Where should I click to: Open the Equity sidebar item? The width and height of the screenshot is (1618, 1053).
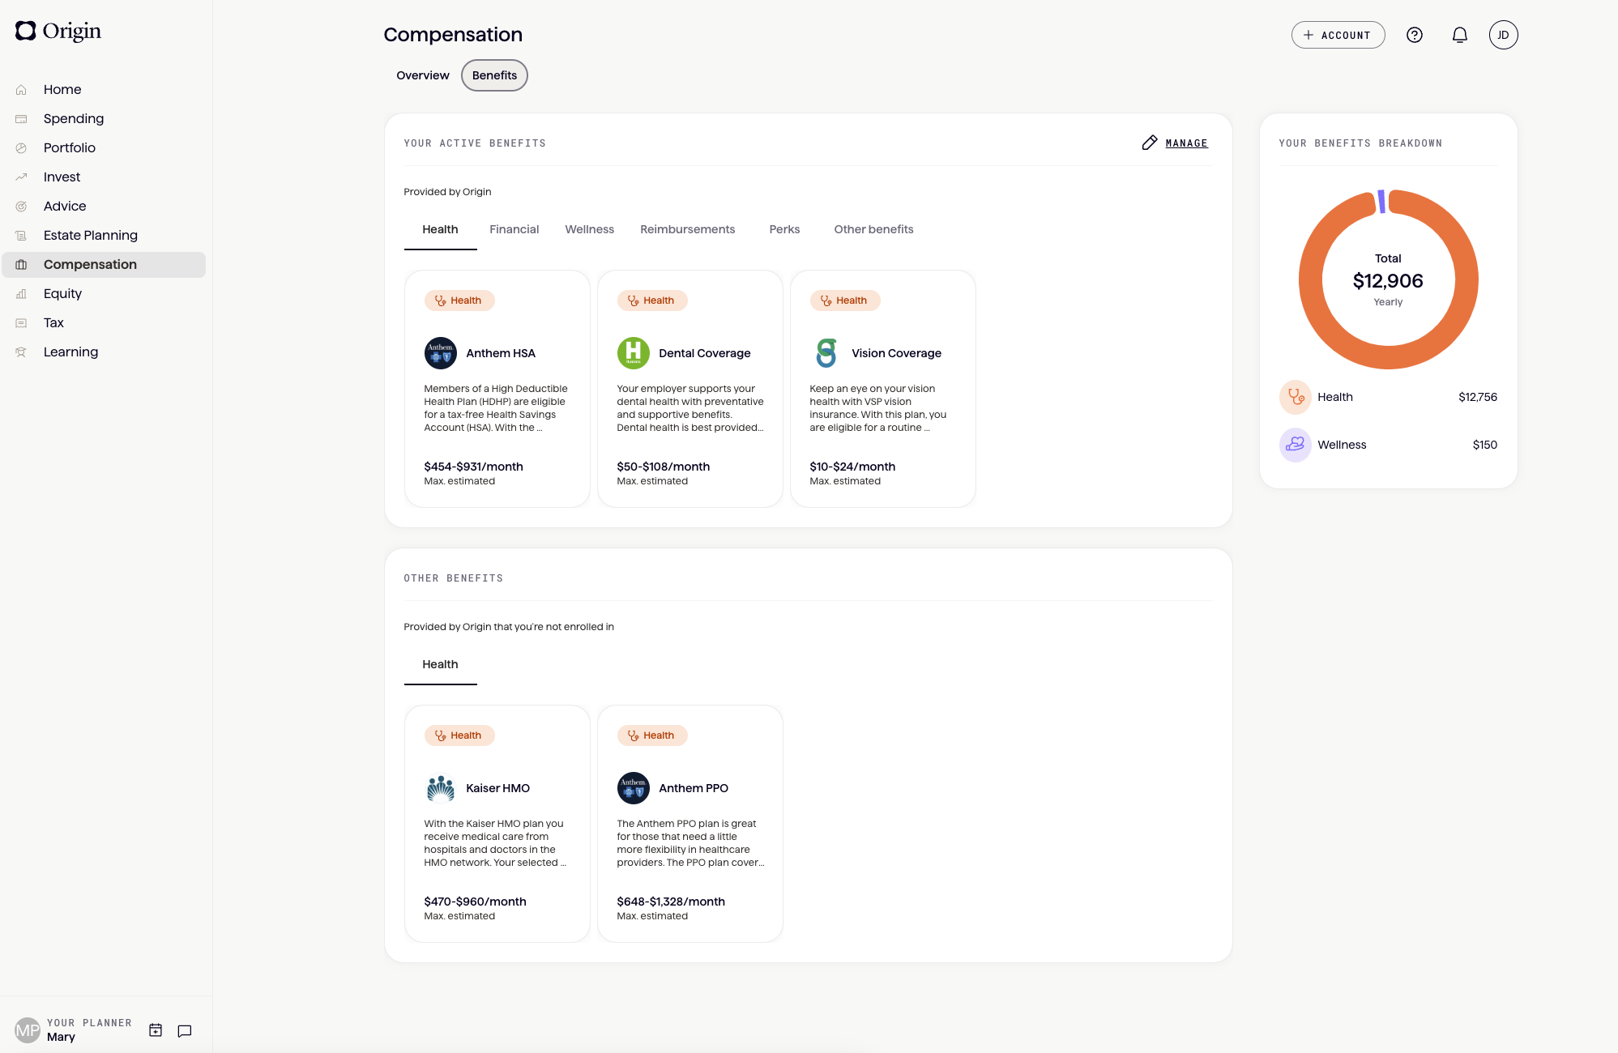point(62,293)
